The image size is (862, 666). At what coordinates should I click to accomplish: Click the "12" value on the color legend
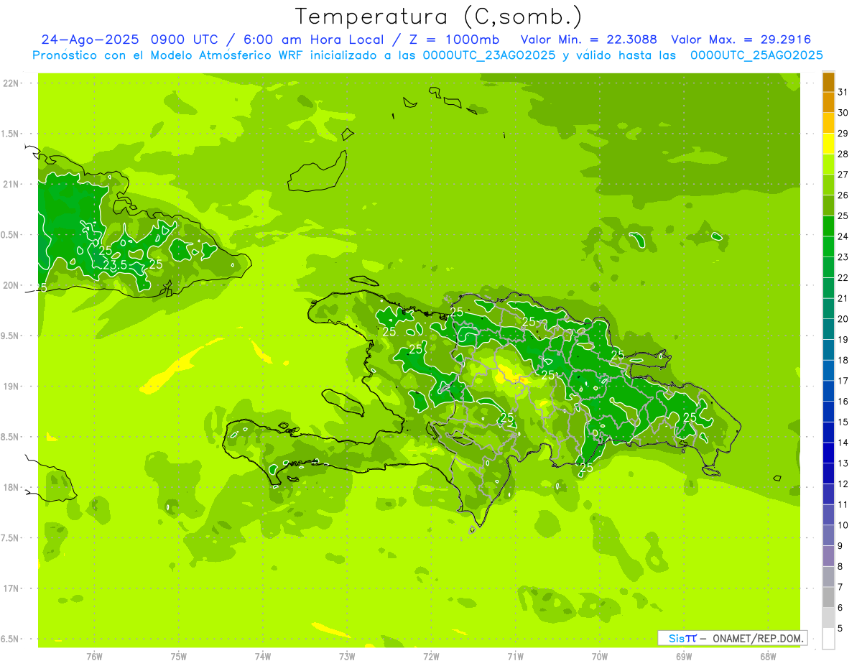(x=843, y=484)
